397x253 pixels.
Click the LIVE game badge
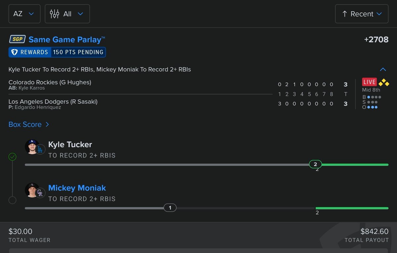click(369, 82)
